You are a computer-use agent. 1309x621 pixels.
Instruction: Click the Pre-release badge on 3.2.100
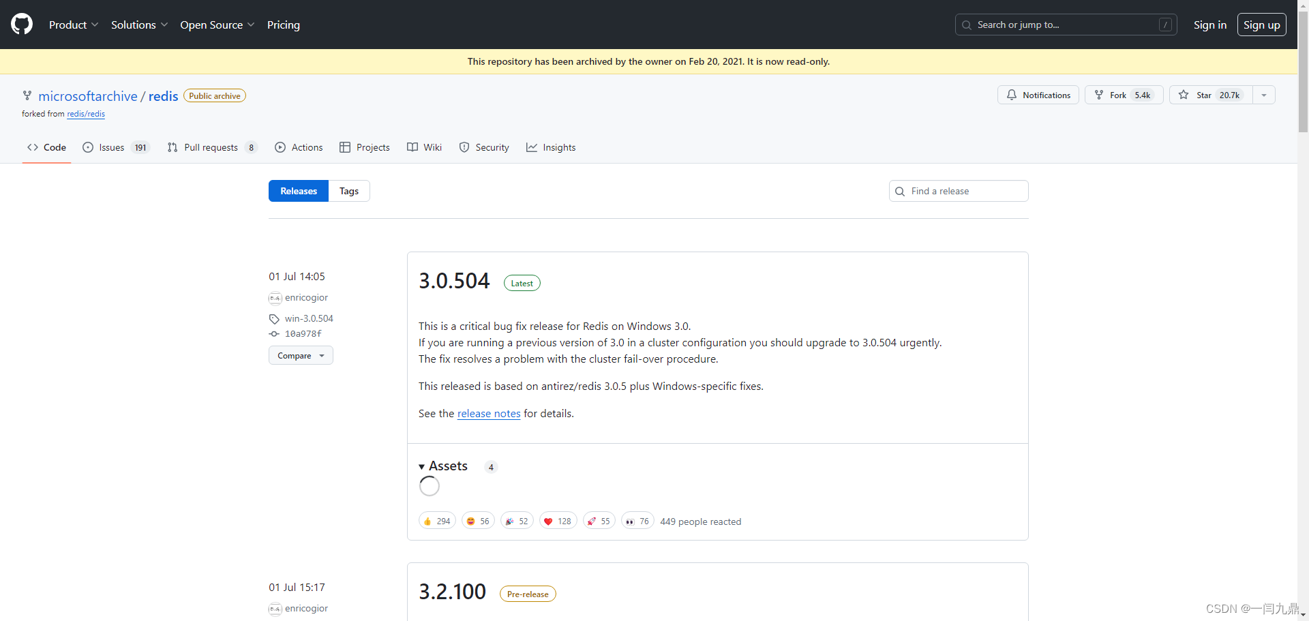(x=528, y=594)
